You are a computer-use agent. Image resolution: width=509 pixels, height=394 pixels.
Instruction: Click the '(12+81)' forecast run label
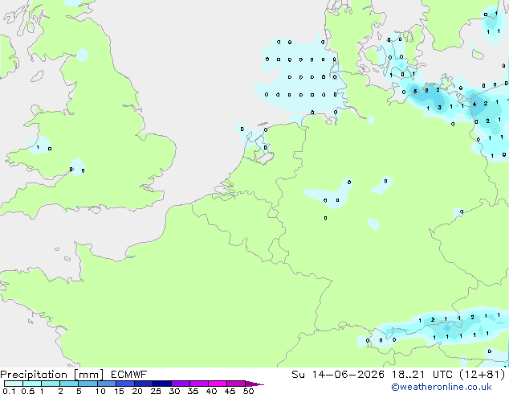(x=483, y=374)
